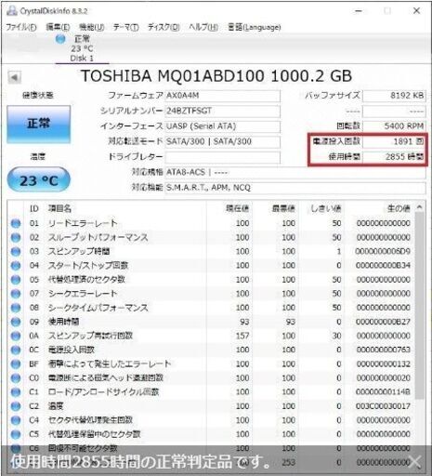Click status icon for row C0 磁気ヘッド退避回数
This screenshot has height=476, width=432.
16,378
